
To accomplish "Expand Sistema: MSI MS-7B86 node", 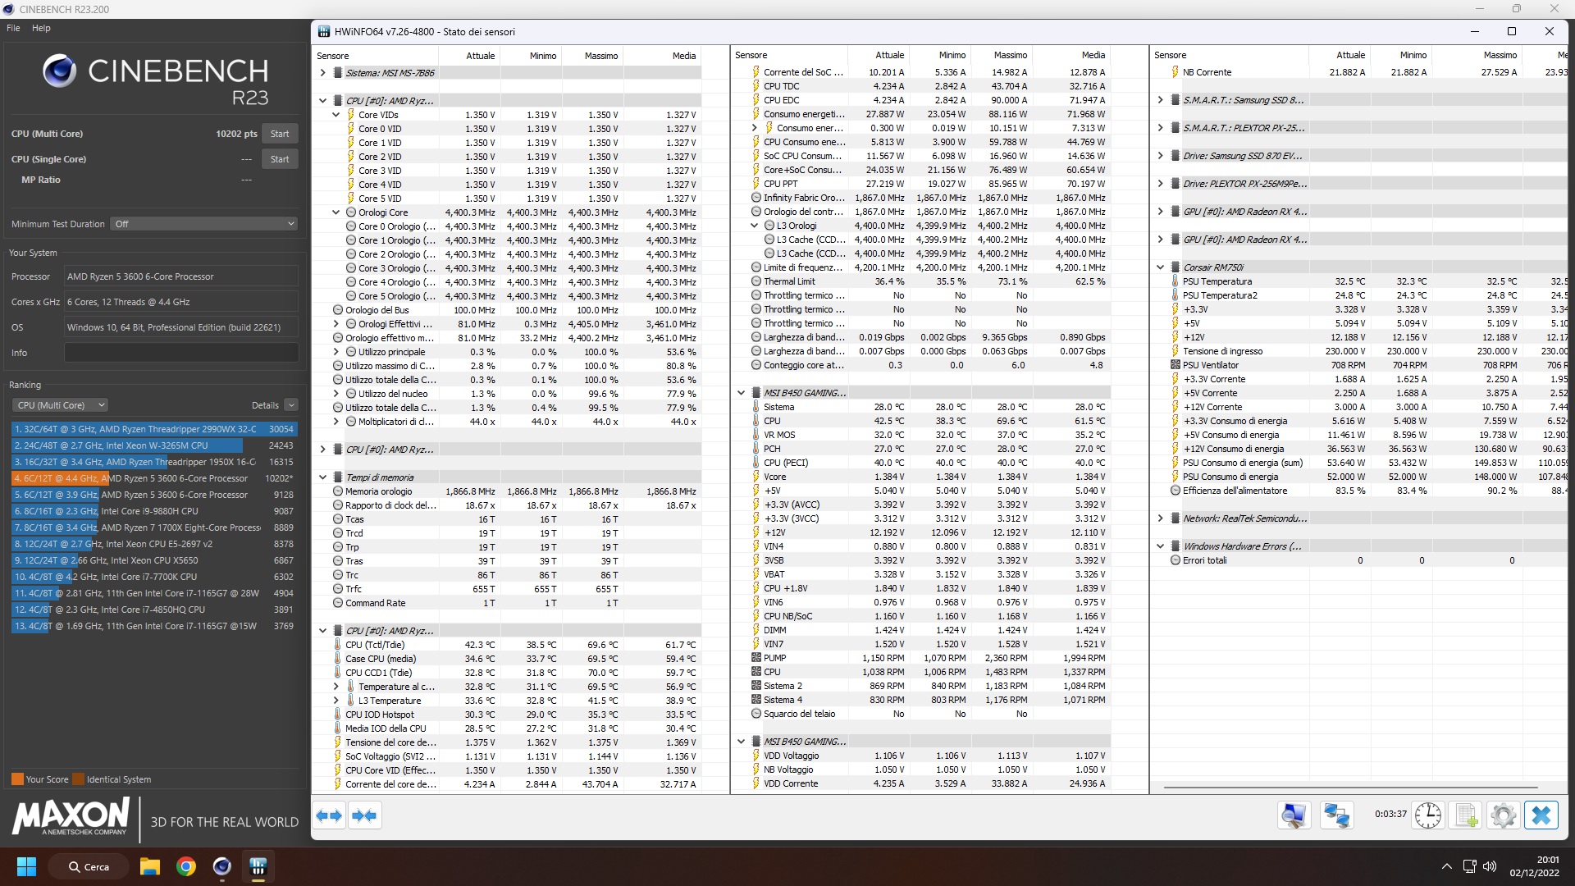I will point(323,73).
